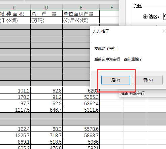Click the 当前选中为空行,确认删除? prompt

point(118,59)
